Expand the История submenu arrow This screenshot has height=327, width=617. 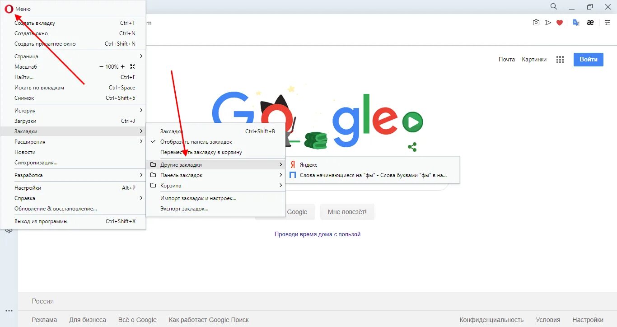[x=141, y=111]
